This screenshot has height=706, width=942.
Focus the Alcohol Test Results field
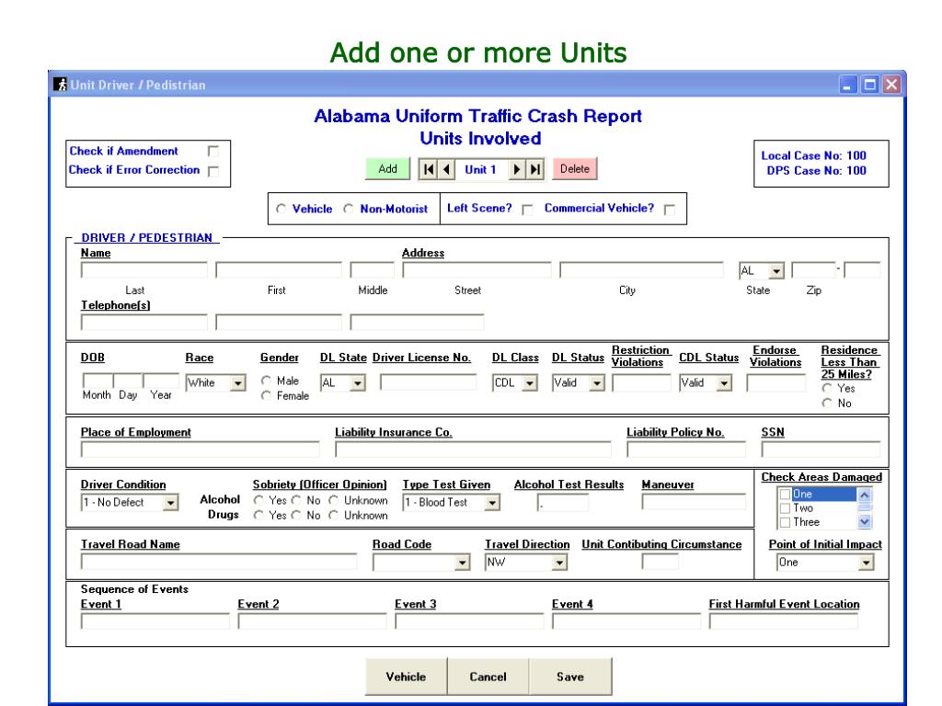tap(563, 503)
